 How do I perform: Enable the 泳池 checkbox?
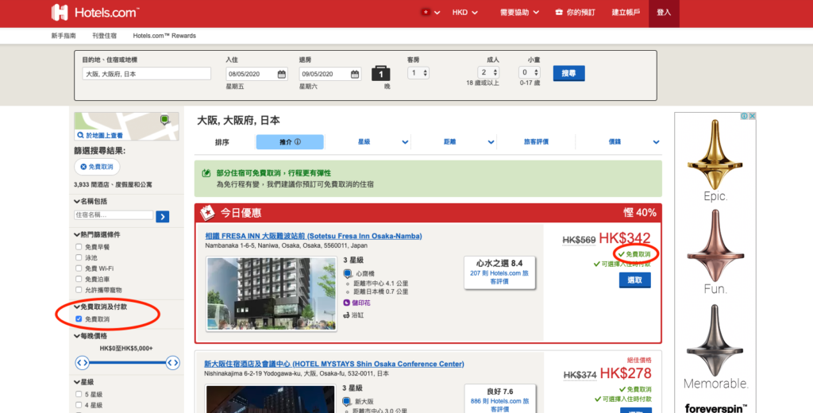79,257
